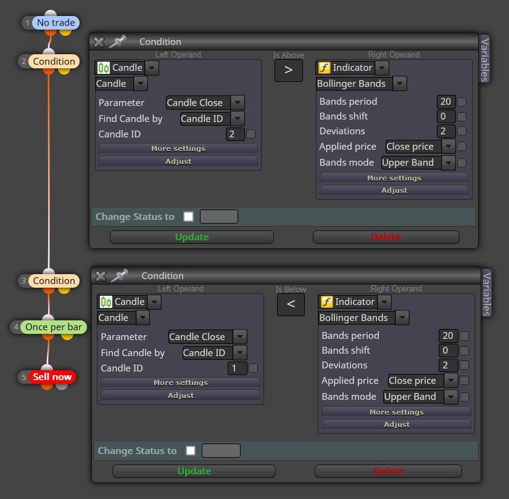This screenshot has width=509, height=499.
Task: Click candle icon in upper Left Operand
Action: (104, 68)
